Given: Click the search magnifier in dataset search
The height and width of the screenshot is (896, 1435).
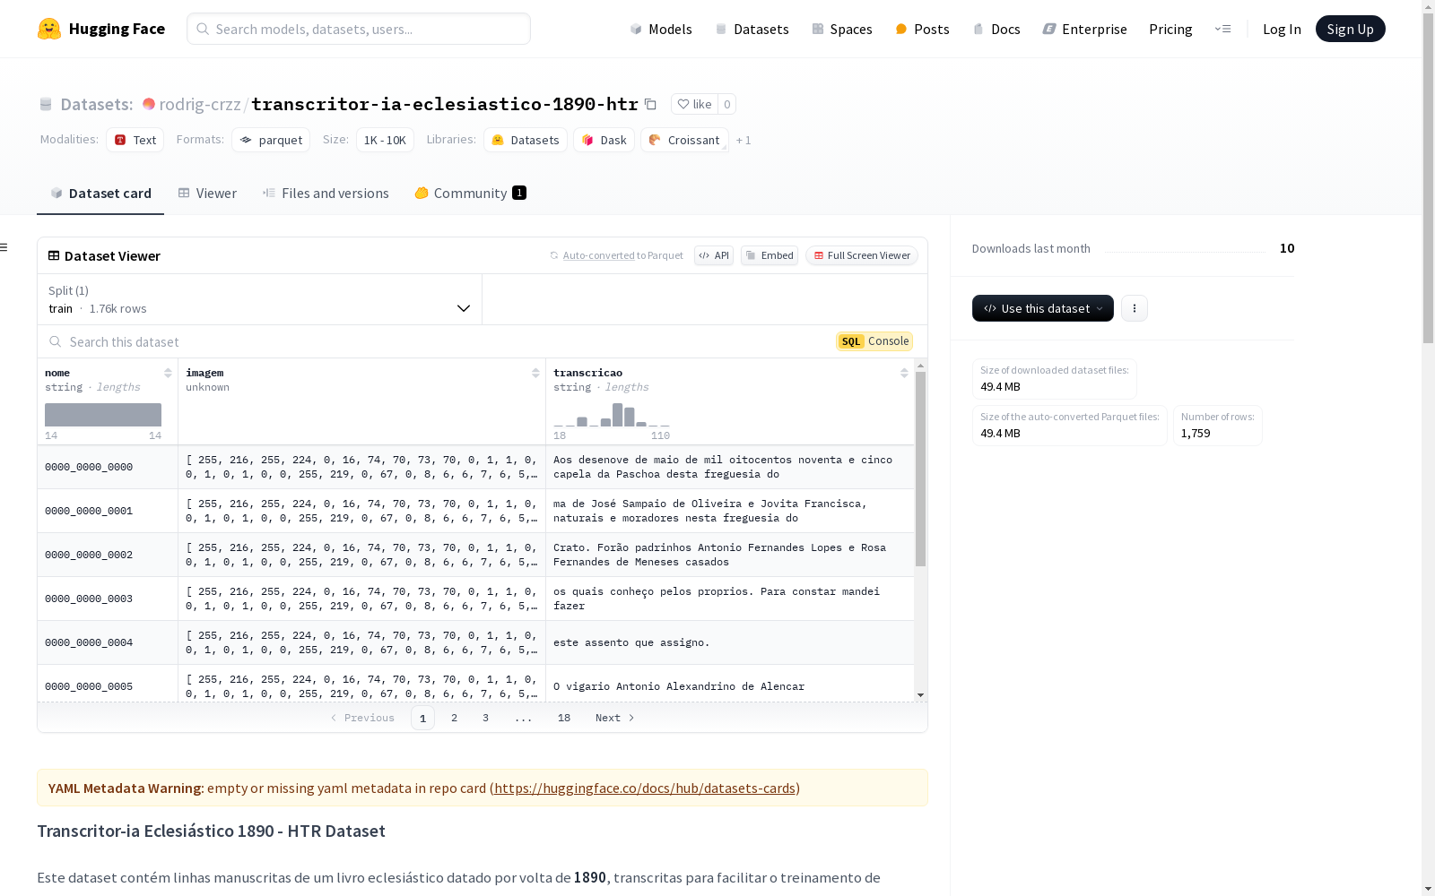Looking at the screenshot, I should point(56,341).
